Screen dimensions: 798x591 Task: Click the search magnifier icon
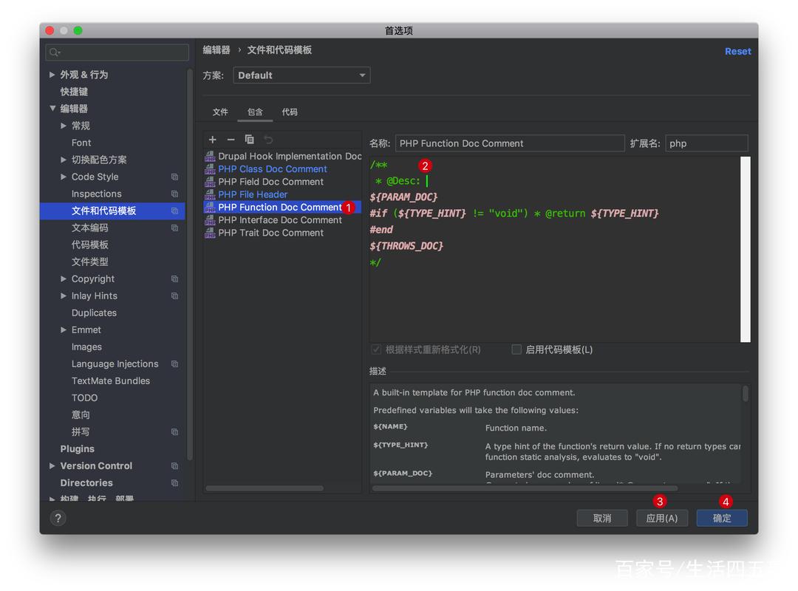pos(55,52)
